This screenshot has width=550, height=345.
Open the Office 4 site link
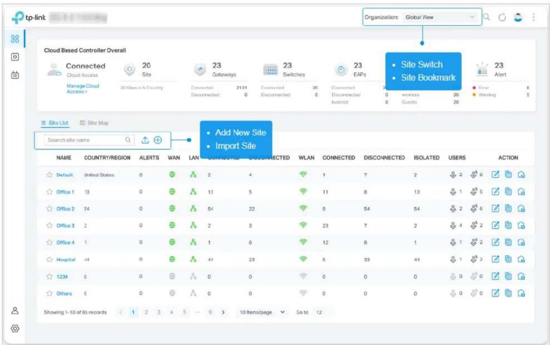(65, 243)
